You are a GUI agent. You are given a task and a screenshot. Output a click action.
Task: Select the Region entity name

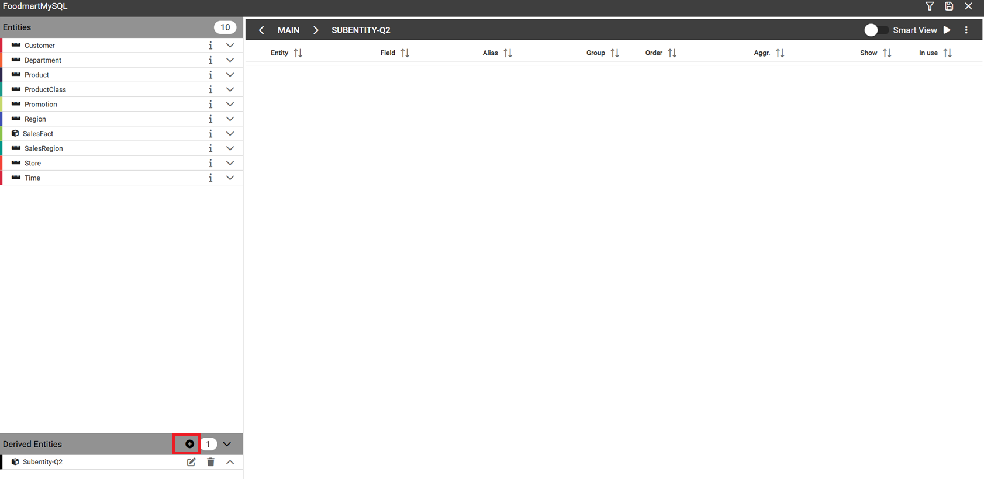(x=35, y=119)
